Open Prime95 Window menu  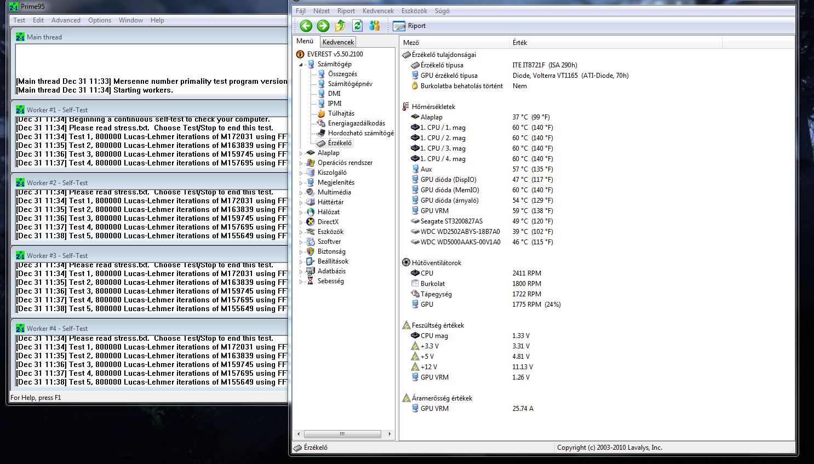131,20
